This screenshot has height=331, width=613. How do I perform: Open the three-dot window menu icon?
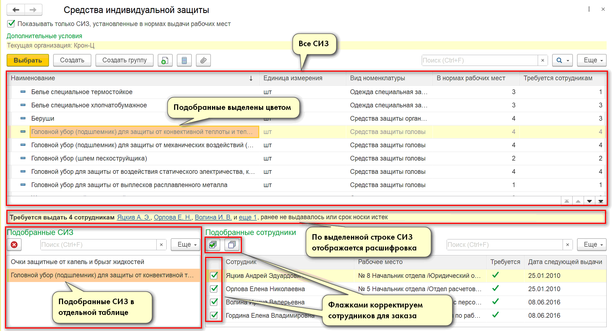[589, 9]
